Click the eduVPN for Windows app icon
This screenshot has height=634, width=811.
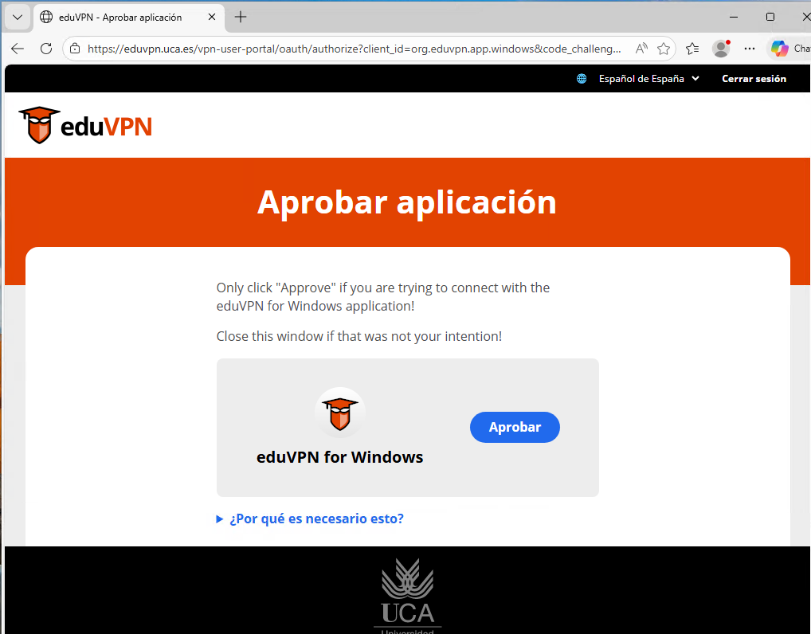click(340, 413)
